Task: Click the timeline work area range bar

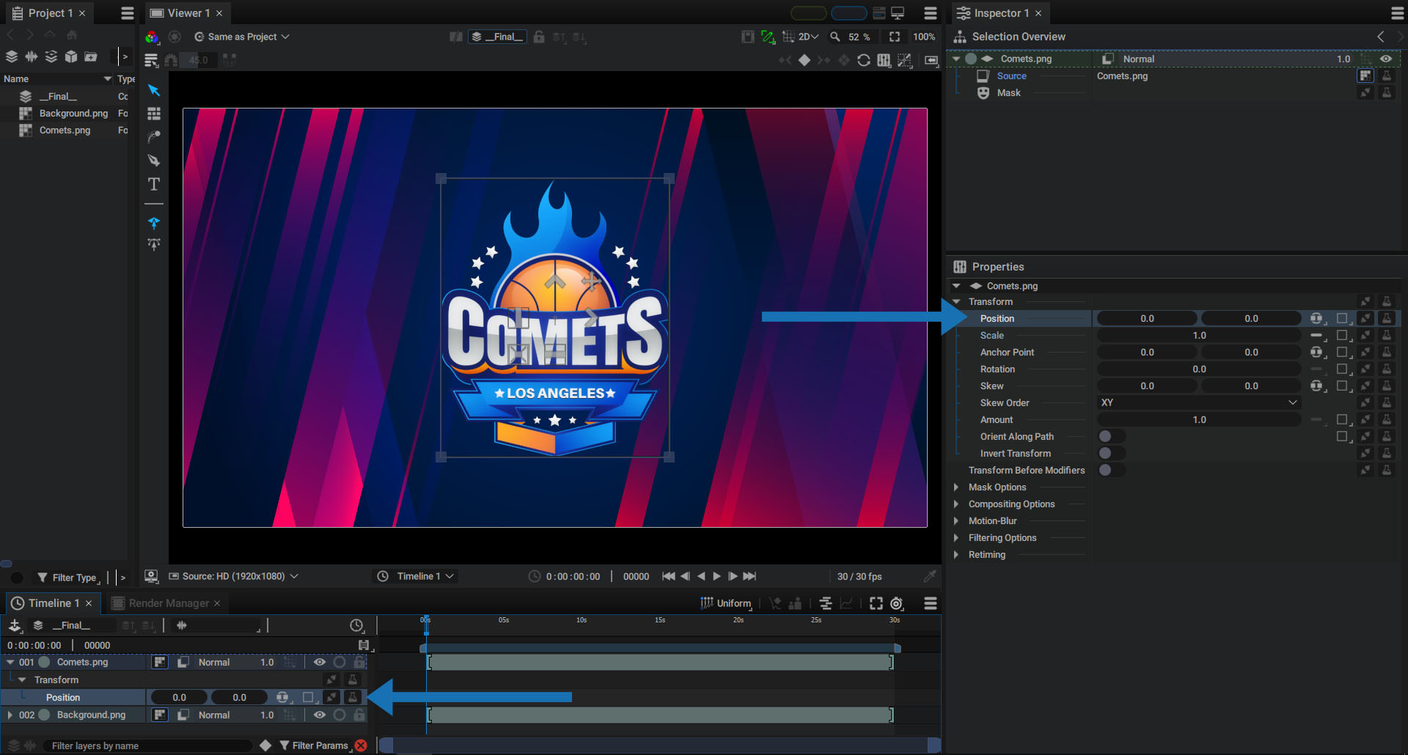Action: (x=660, y=648)
